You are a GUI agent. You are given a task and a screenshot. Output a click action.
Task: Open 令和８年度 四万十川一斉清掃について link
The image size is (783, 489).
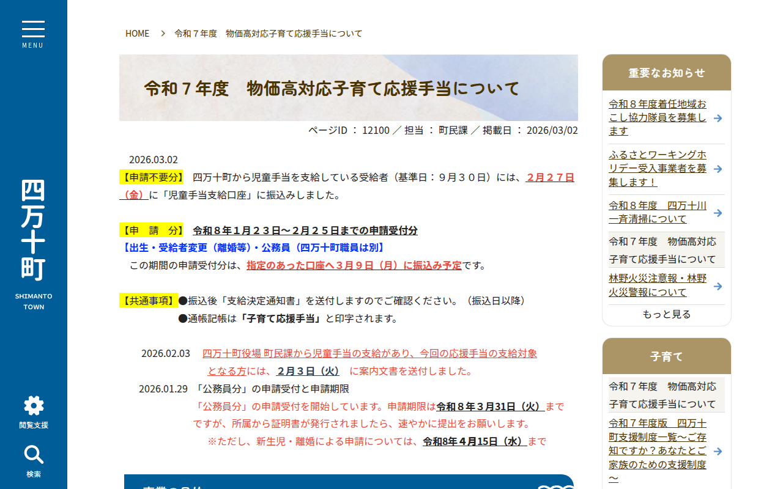[658, 212]
